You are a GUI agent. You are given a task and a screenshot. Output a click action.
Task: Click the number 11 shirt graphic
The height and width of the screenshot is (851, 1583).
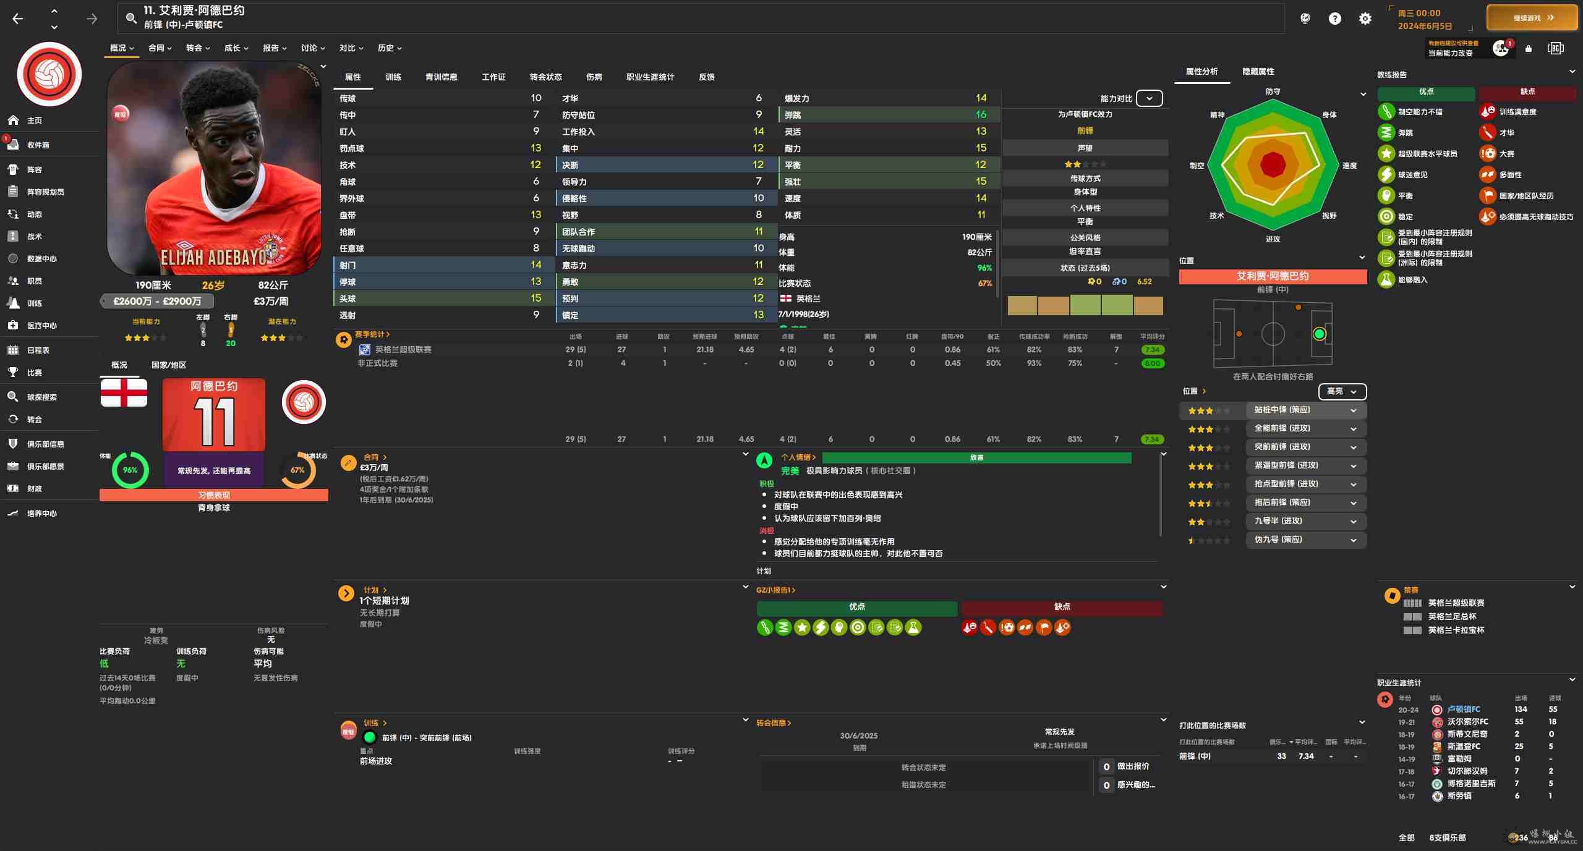pos(214,415)
